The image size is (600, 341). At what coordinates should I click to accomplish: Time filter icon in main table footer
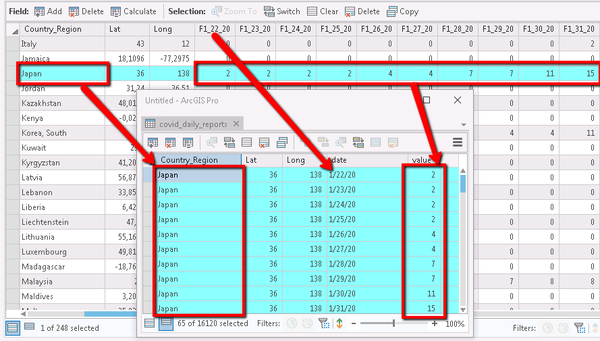coord(548,328)
